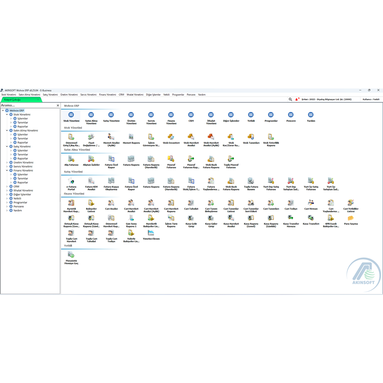
Task: Click the Kasa Transferi icon
Action: coord(311,218)
